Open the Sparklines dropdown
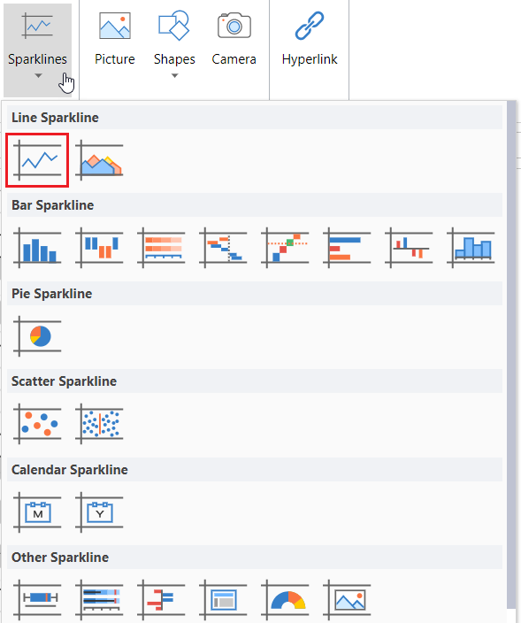This screenshot has height=623, width=521. click(38, 50)
